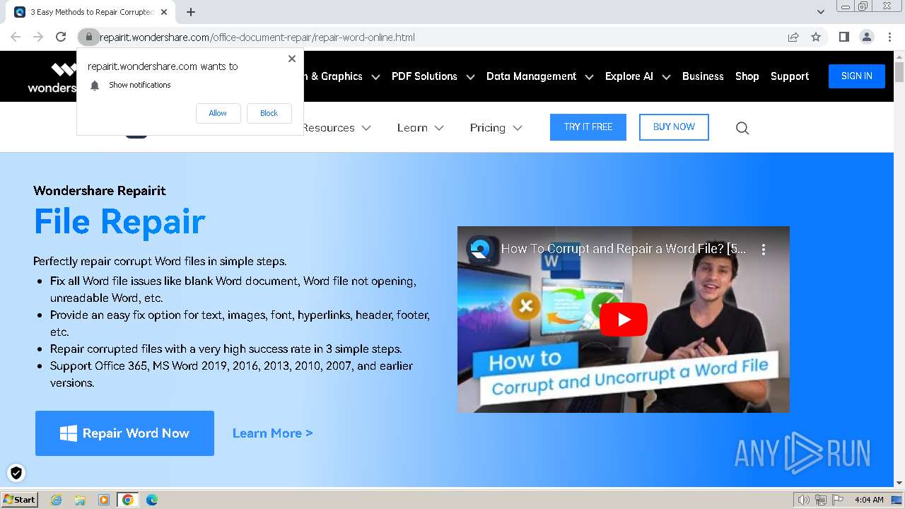Close the Repair Corrupted tab
The height and width of the screenshot is (509, 905).
click(x=165, y=12)
